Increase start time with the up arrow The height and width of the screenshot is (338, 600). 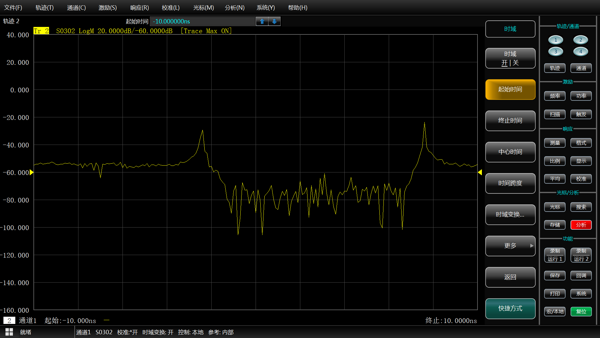click(262, 21)
